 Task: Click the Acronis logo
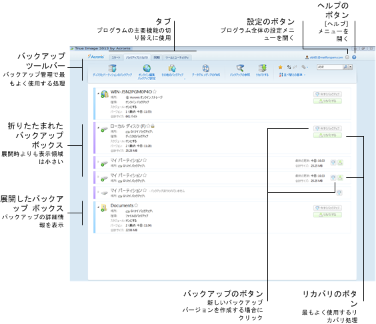[96, 57]
